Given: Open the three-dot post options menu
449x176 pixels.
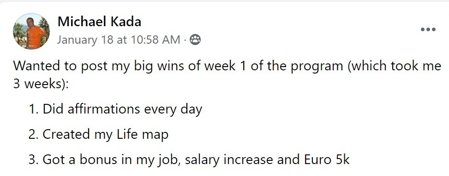Looking at the screenshot, I should point(428,29).
